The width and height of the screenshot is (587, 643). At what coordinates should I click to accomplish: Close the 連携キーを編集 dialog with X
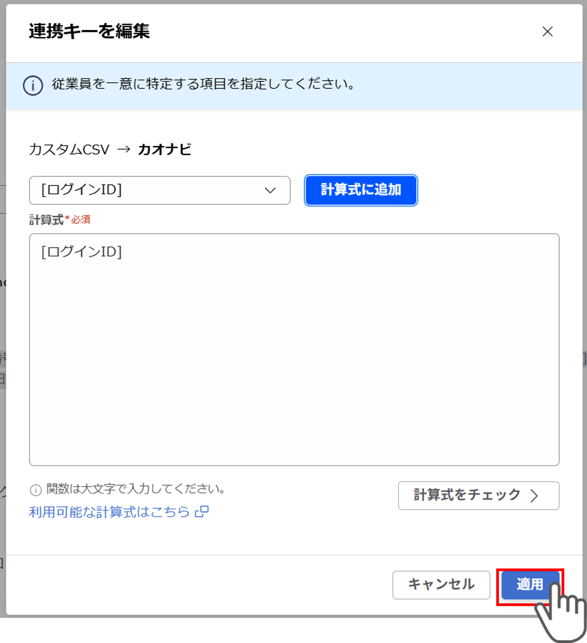pyautogui.click(x=547, y=32)
